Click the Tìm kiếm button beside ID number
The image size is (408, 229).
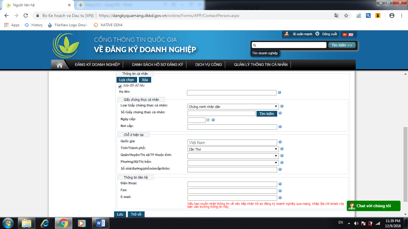[266, 114]
